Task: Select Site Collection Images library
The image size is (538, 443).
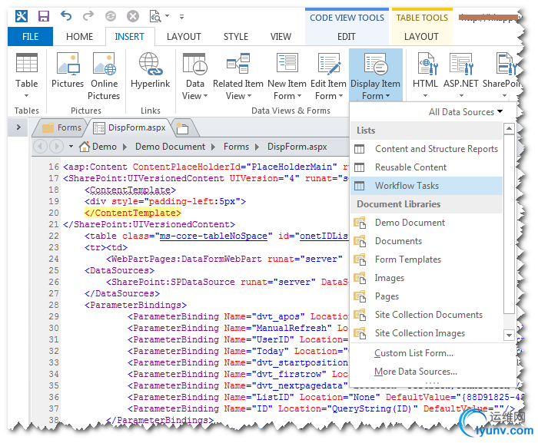Action: click(427, 333)
